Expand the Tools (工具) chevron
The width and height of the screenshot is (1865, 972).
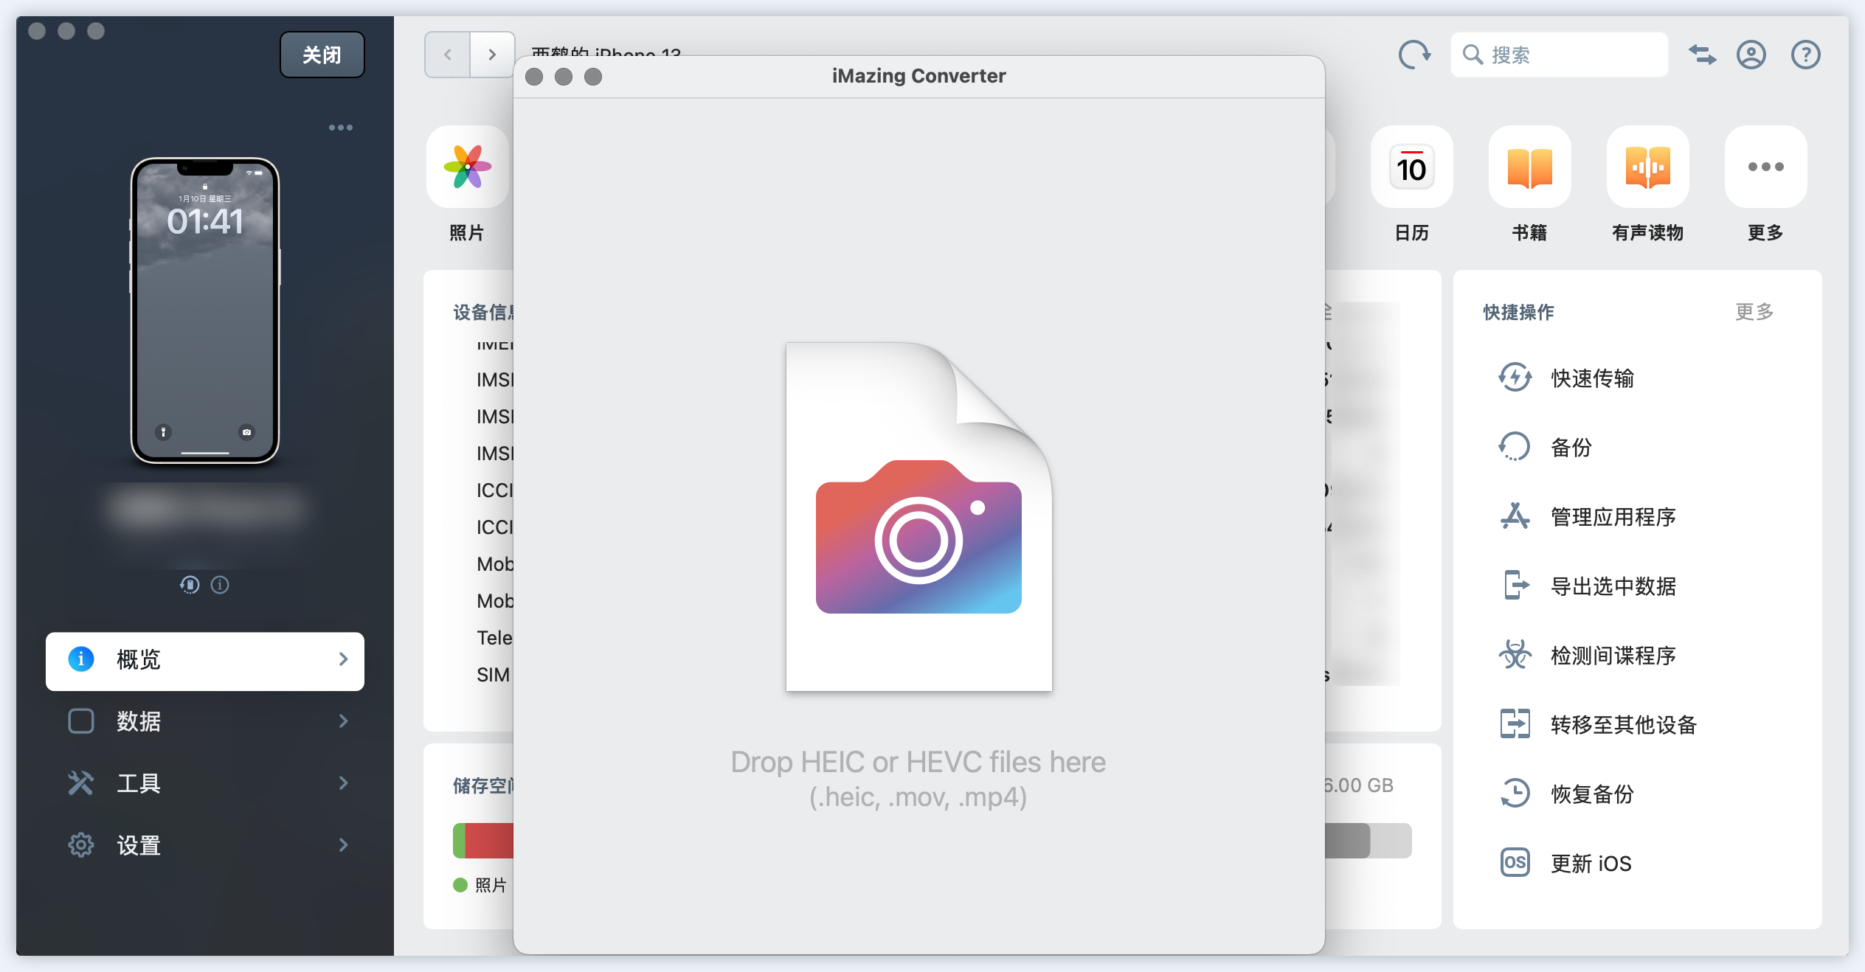point(343,783)
